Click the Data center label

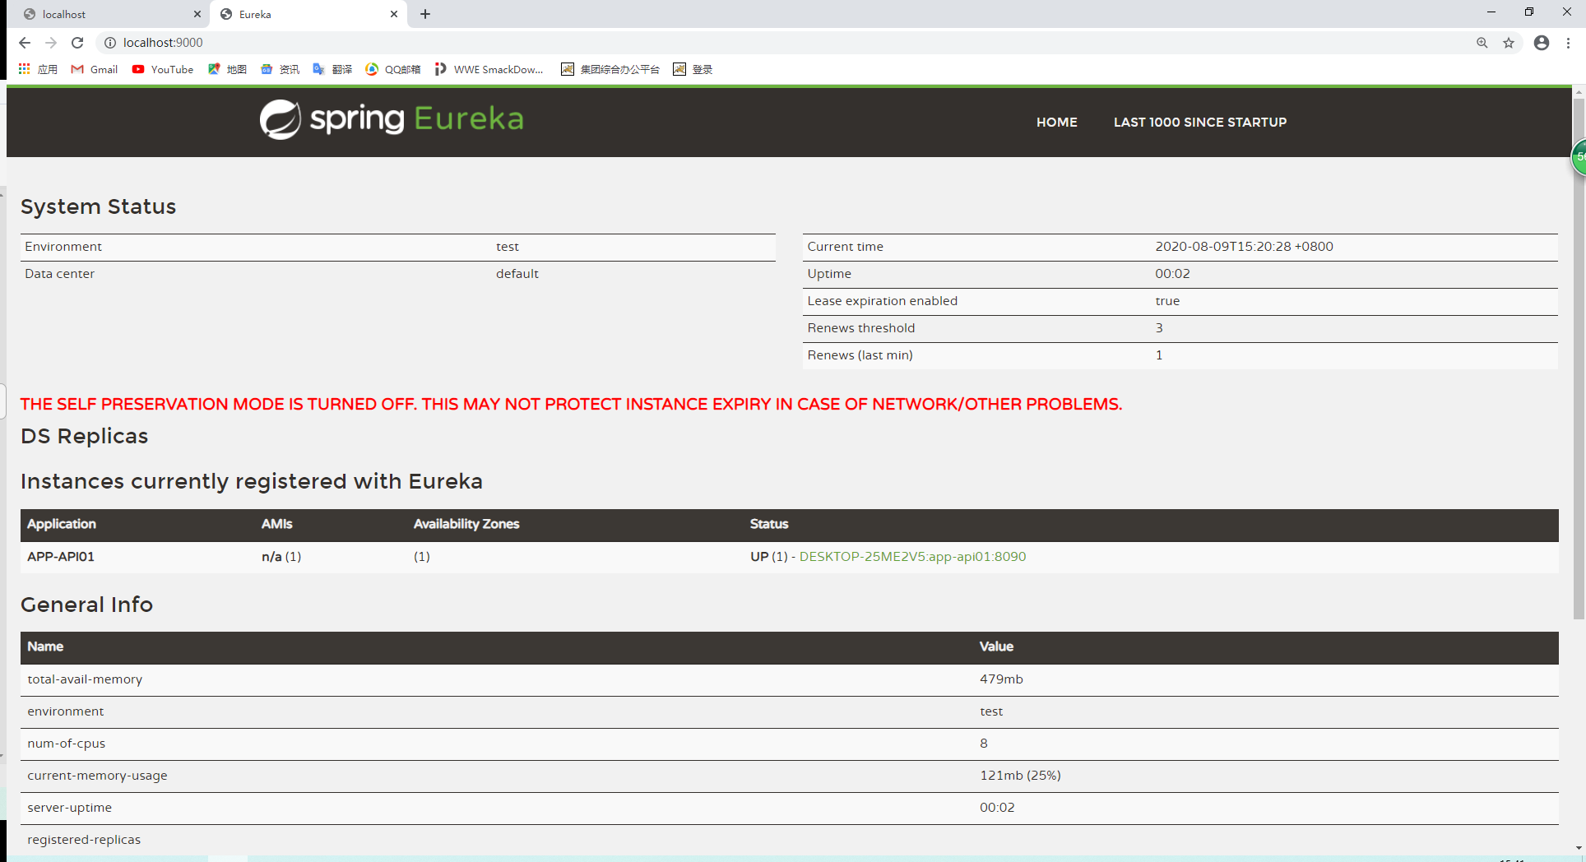[59, 274]
